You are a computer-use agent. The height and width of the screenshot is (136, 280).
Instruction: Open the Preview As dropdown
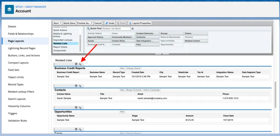click(85, 23)
